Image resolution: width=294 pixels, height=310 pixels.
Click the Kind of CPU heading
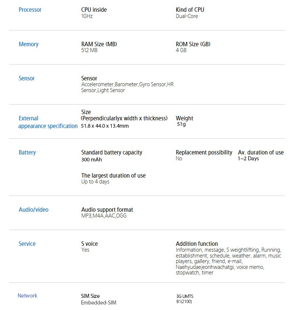click(190, 10)
